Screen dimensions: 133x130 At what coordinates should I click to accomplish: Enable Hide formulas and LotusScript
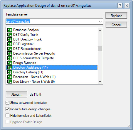click(7, 116)
